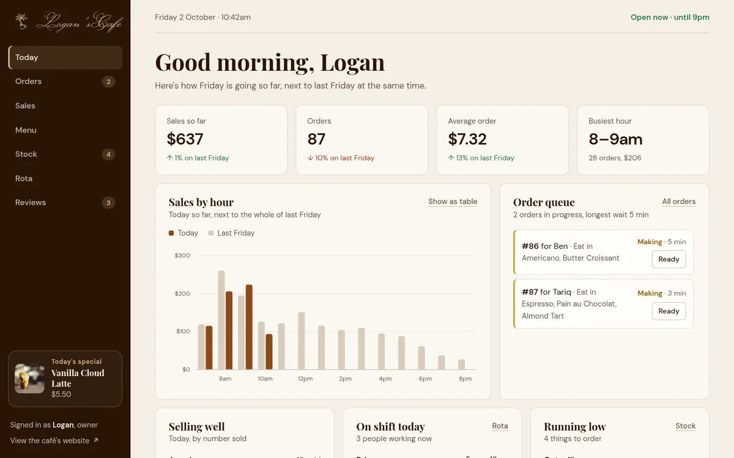The width and height of the screenshot is (734, 458).
Task: Click the Stock badge showing 4
Action: [x=108, y=154]
